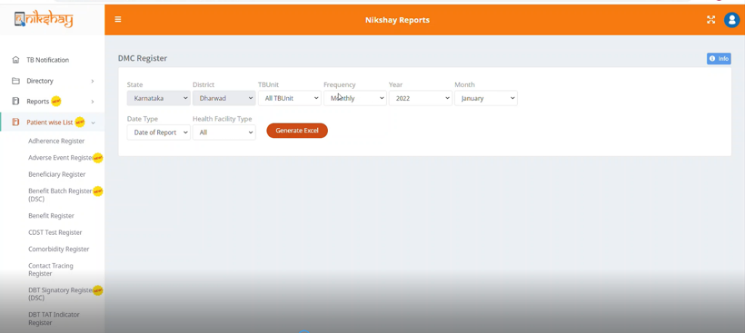Click the Directory folder icon
The image size is (745, 333).
coord(16,81)
